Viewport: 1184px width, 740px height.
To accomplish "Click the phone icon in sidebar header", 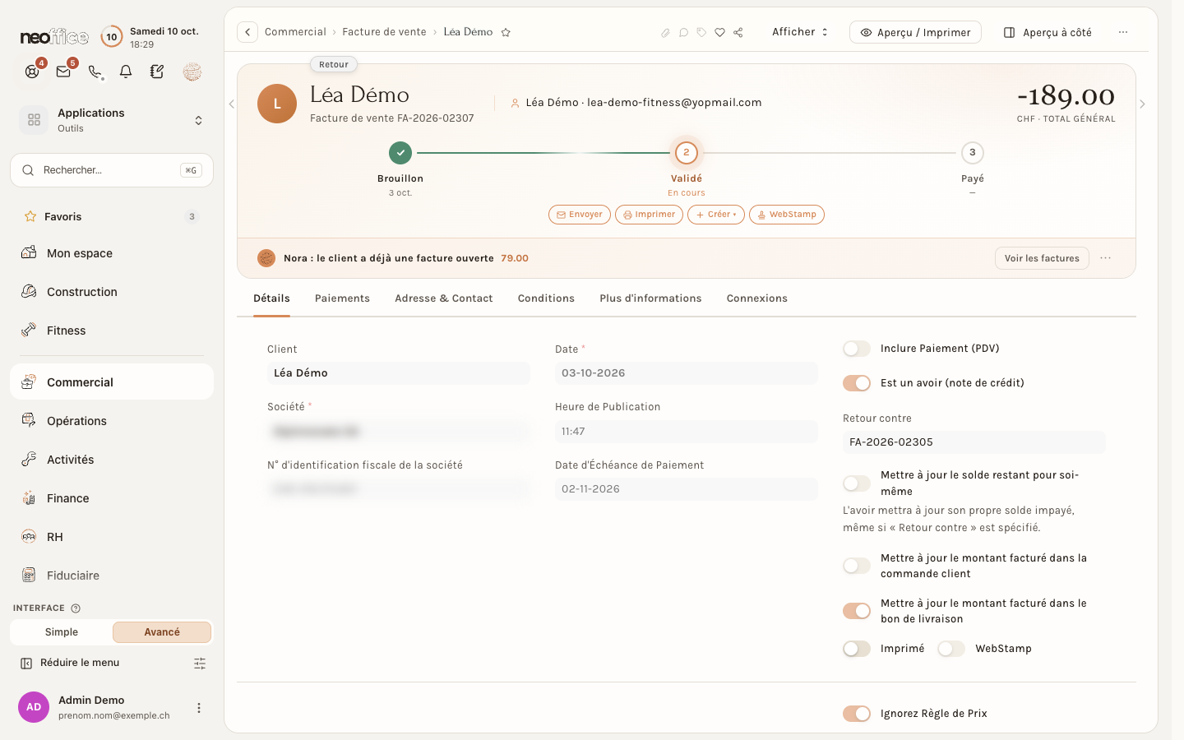I will point(95,72).
